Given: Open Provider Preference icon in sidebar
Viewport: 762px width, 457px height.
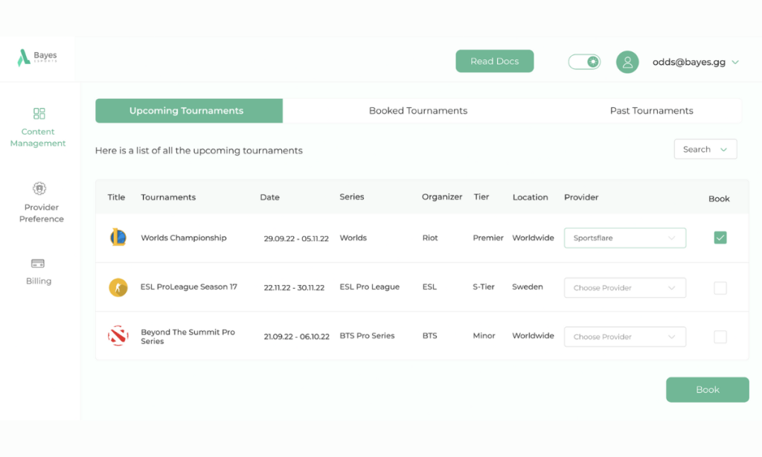Looking at the screenshot, I should [x=39, y=188].
